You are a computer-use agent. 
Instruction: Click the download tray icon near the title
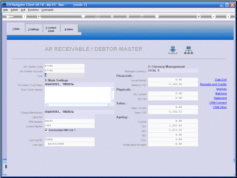point(173,50)
